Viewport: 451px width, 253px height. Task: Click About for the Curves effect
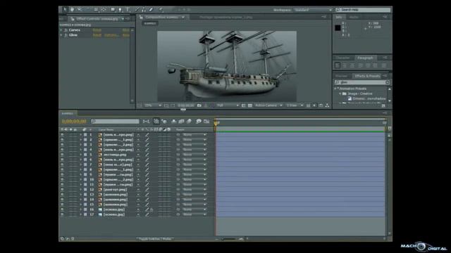click(x=126, y=30)
